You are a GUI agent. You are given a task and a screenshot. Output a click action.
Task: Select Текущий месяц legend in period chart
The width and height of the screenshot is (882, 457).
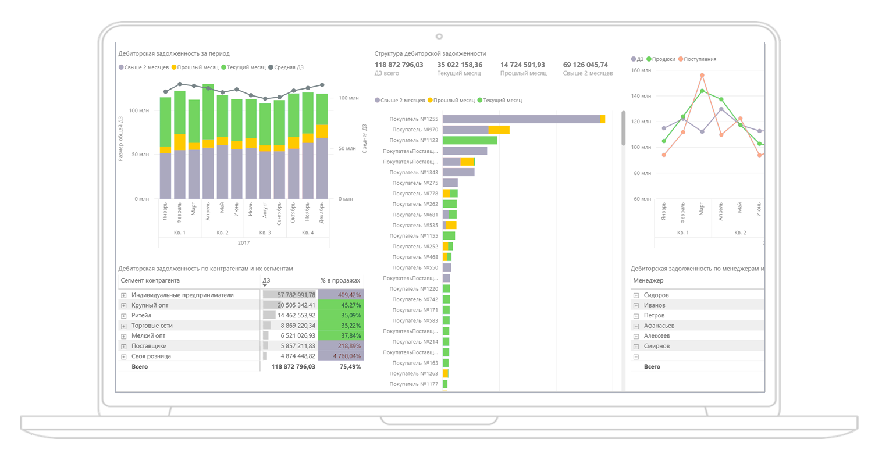[x=243, y=67]
